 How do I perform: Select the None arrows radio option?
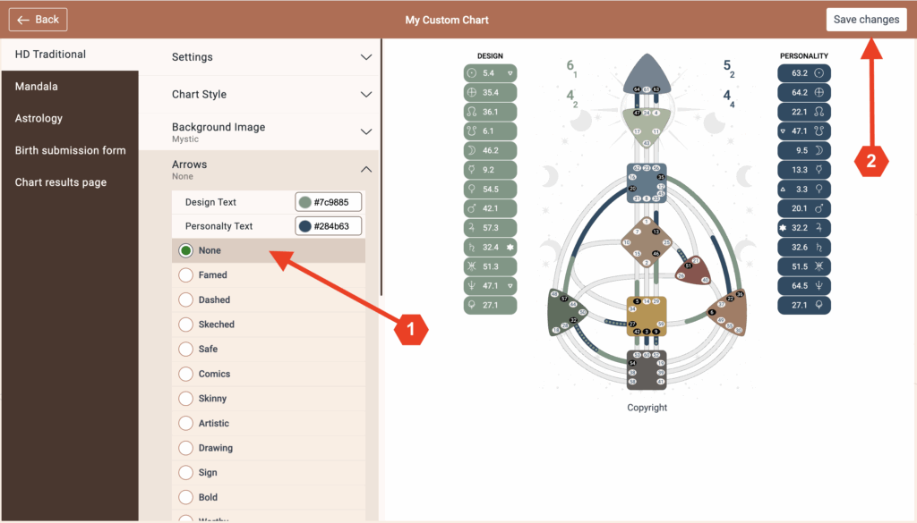point(186,250)
